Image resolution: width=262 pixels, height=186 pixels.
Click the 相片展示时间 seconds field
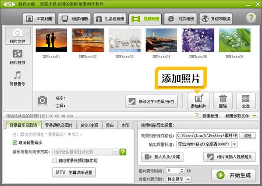[173, 170]
